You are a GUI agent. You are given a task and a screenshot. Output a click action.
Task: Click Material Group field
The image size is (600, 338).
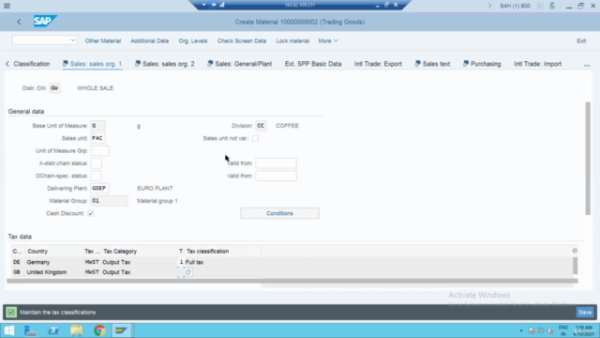109,201
